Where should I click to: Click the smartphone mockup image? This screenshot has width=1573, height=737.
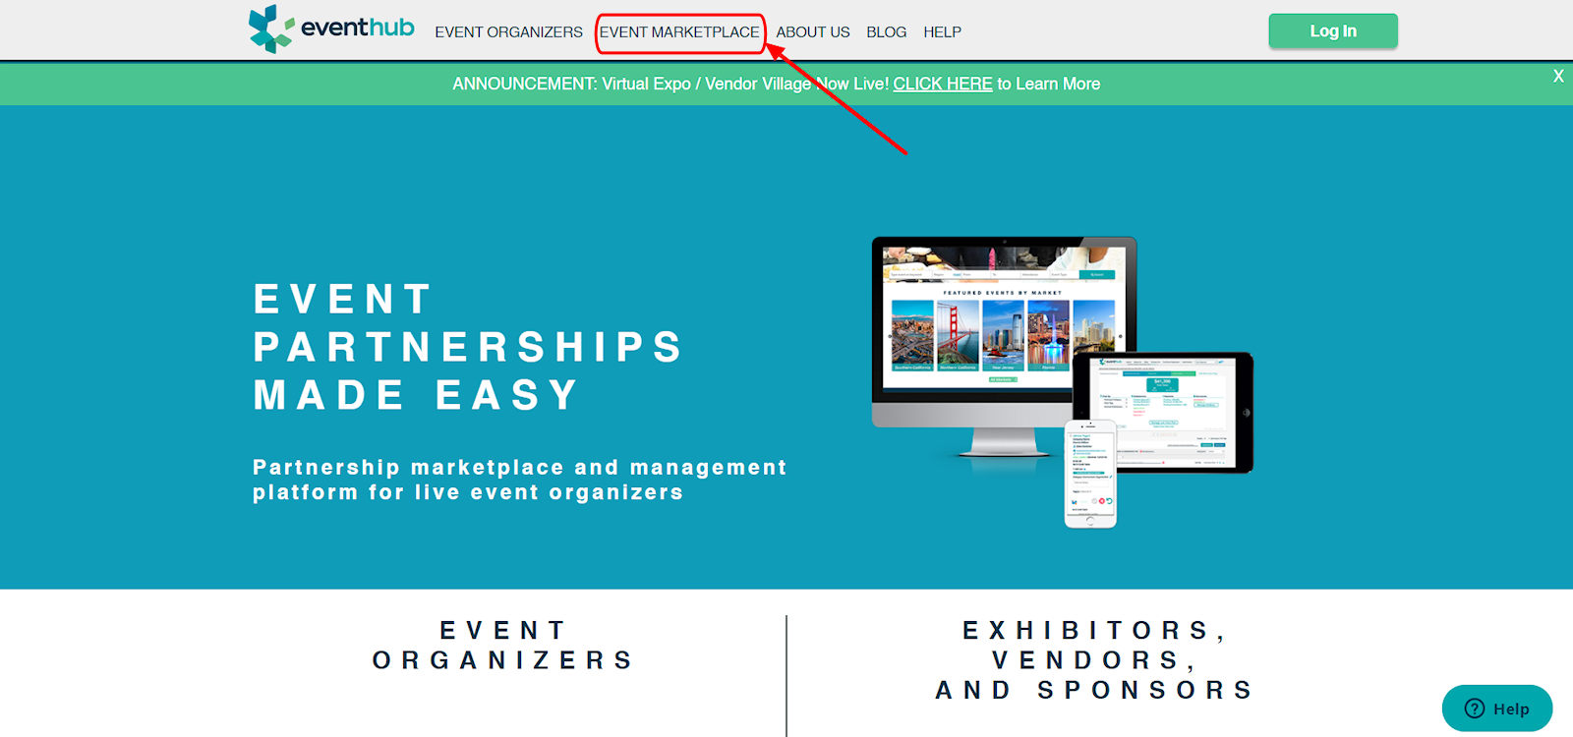1091,474
